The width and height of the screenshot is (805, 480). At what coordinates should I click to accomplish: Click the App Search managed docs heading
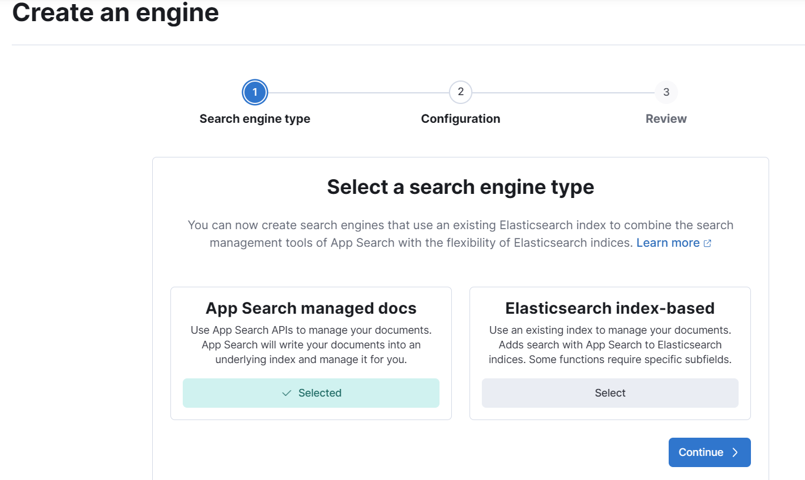point(311,308)
